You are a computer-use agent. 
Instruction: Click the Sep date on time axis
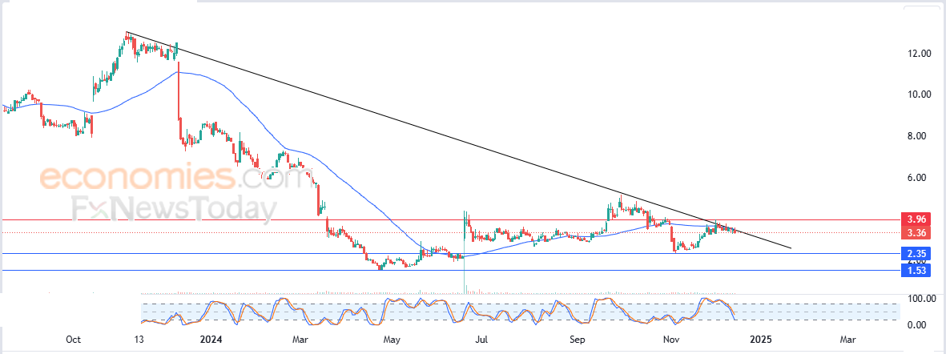click(x=578, y=340)
